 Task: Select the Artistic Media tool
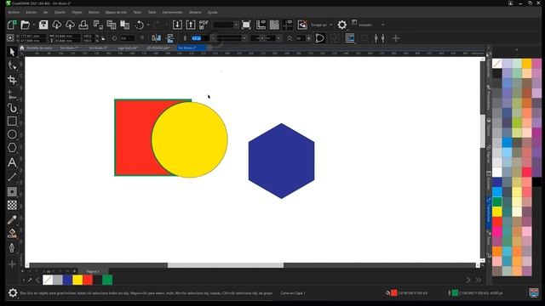click(x=12, y=108)
